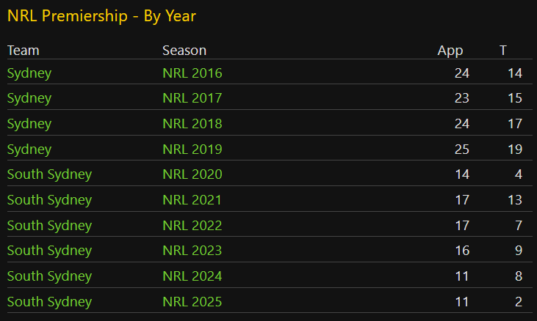This screenshot has width=537, height=321.
Task: Open the NRL 2021 season link
Action: pos(192,200)
